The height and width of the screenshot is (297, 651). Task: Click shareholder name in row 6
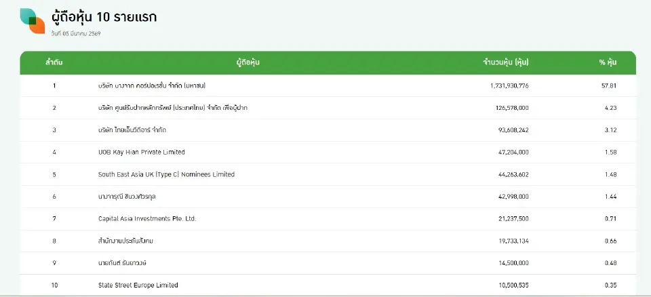(128, 197)
